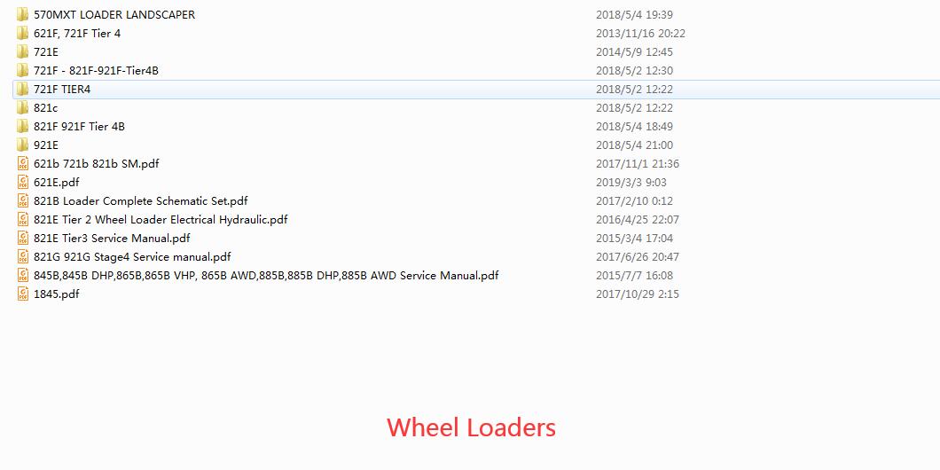The image size is (940, 470).
Task: Click PDF icon of 845B,845B DHP Service Manual
Action: pos(23,275)
